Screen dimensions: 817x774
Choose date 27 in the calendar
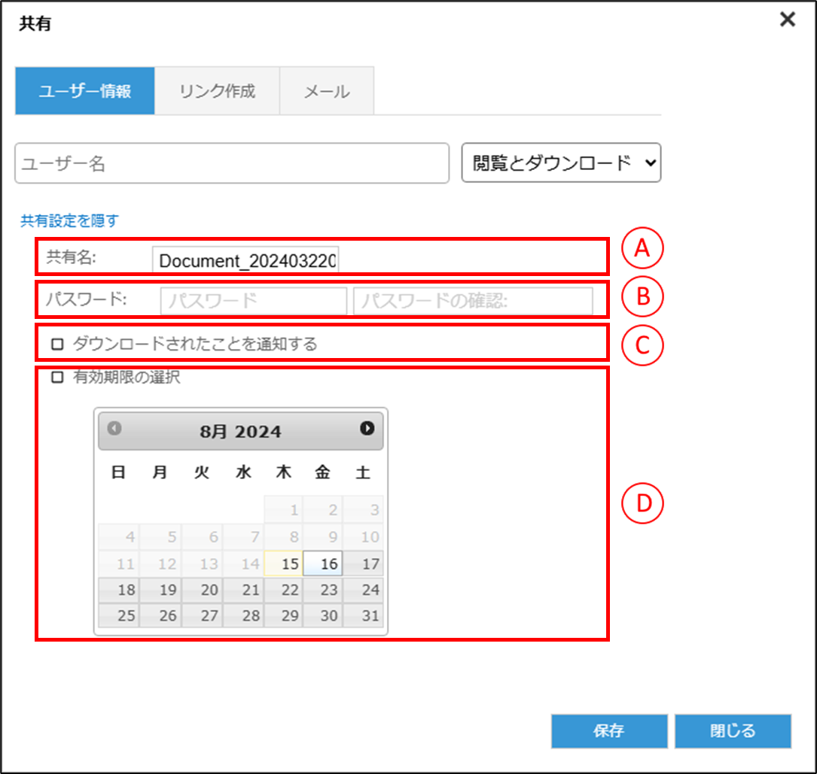point(202,615)
